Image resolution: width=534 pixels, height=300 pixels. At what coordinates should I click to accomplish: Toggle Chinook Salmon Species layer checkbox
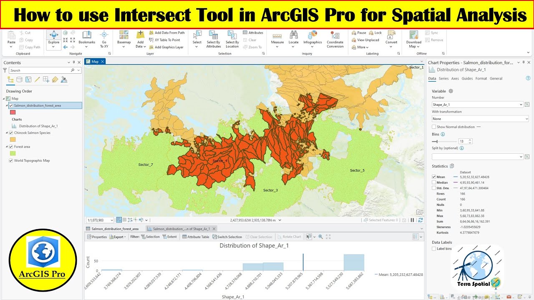tap(11, 132)
